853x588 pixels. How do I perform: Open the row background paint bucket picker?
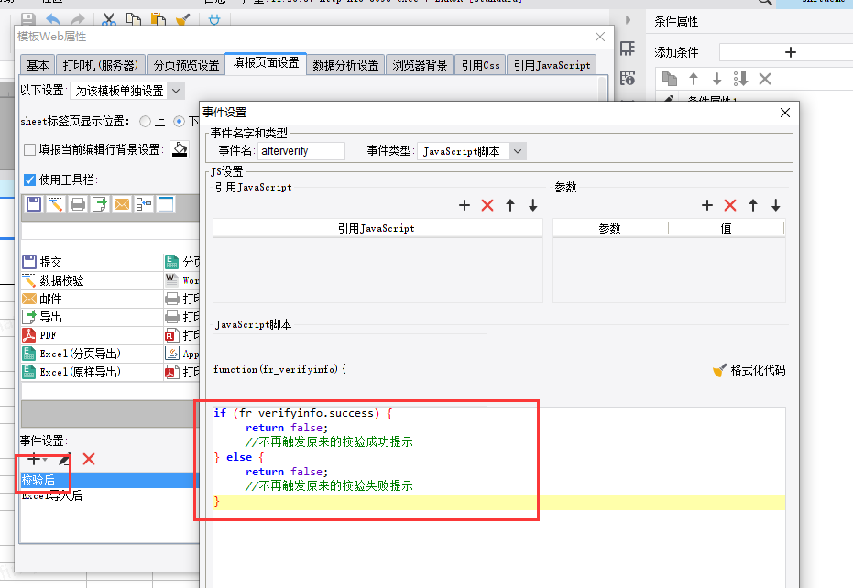coord(180,149)
